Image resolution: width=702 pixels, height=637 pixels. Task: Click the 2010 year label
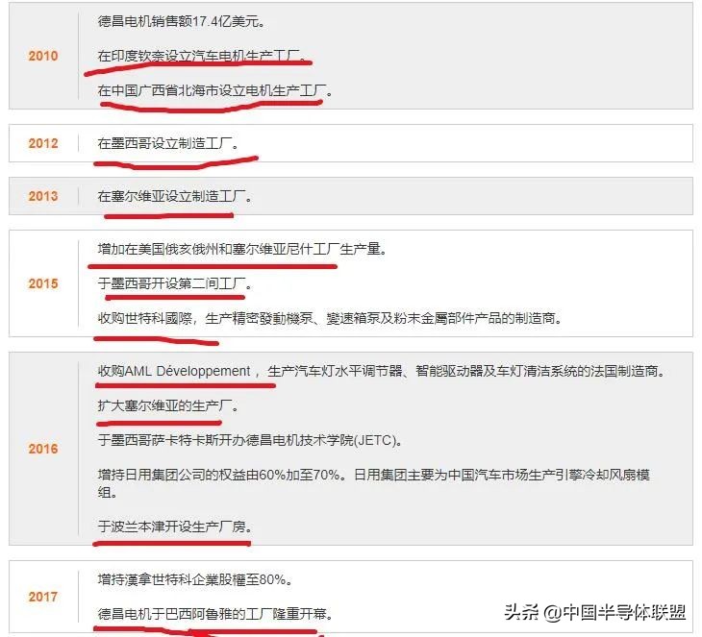(43, 56)
